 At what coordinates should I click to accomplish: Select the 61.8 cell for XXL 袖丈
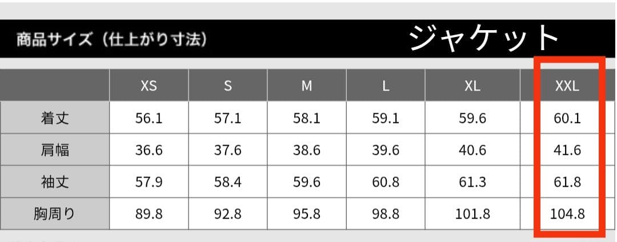(567, 182)
